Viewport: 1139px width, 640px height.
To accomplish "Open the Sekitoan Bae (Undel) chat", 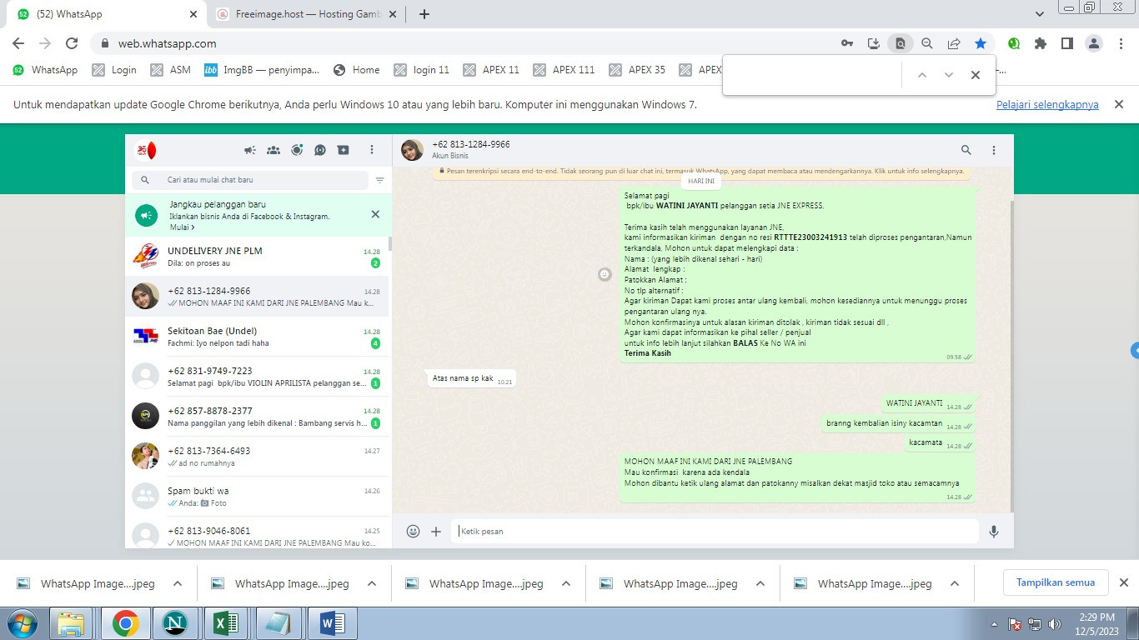I will click(x=257, y=337).
